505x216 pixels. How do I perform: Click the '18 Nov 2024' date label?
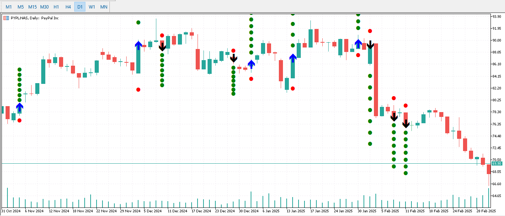83,211
